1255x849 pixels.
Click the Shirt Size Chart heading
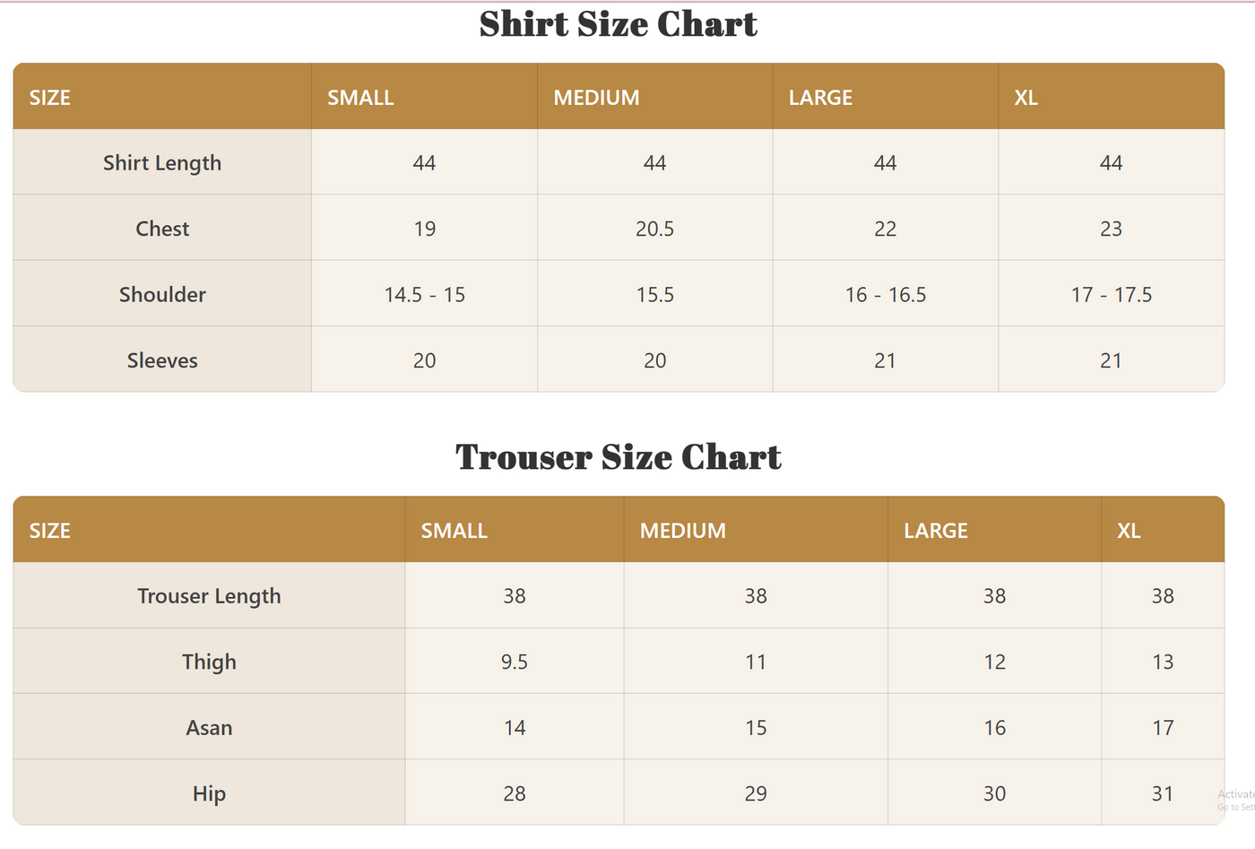[x=618, y=24]
